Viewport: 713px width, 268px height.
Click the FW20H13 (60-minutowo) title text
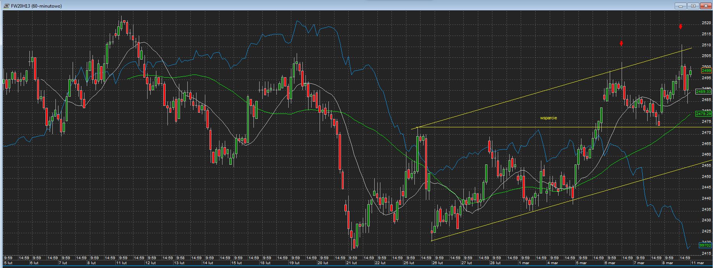tap(36, 6)
